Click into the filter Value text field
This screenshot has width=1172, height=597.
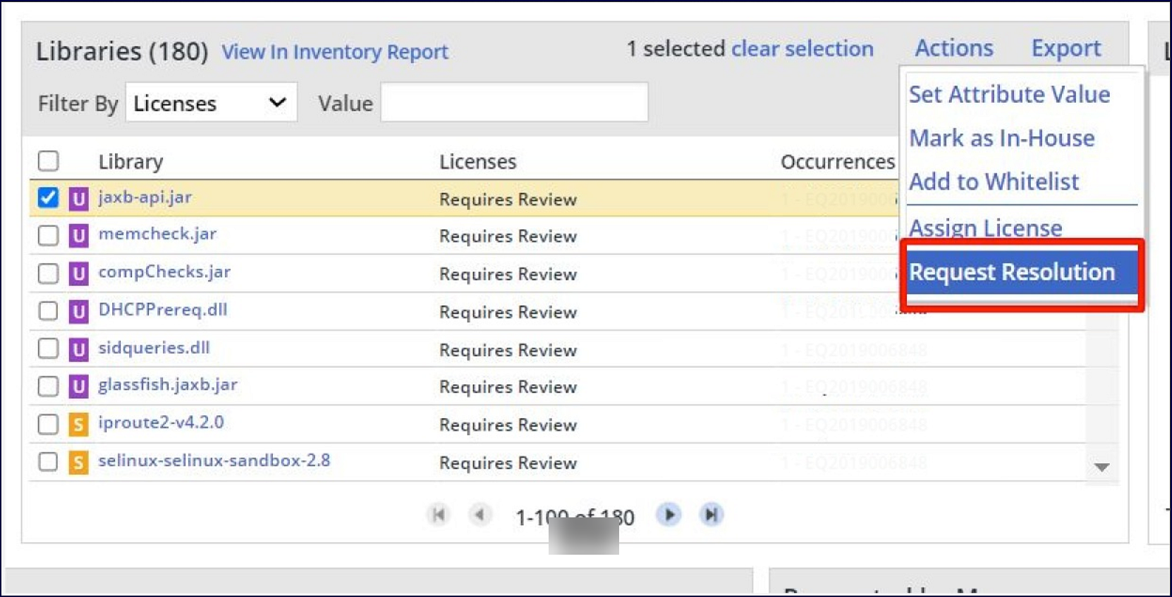514,103
